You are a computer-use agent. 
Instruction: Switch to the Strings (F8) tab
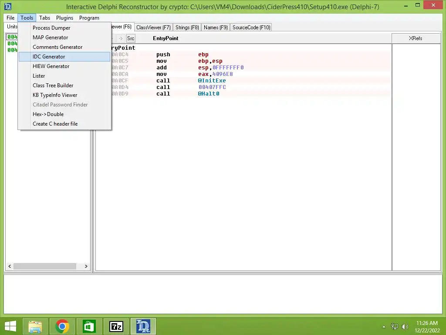click(x=187, y=27)
